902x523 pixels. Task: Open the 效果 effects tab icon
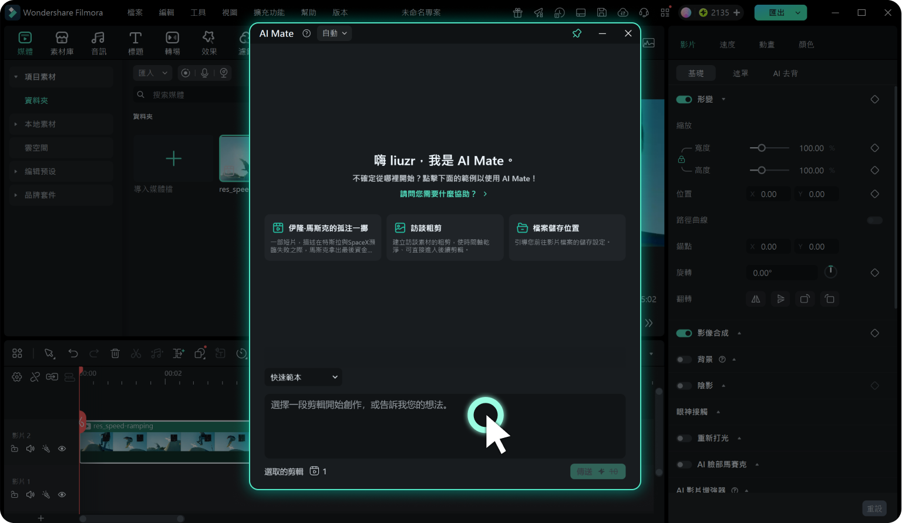(x=208, y=38)
